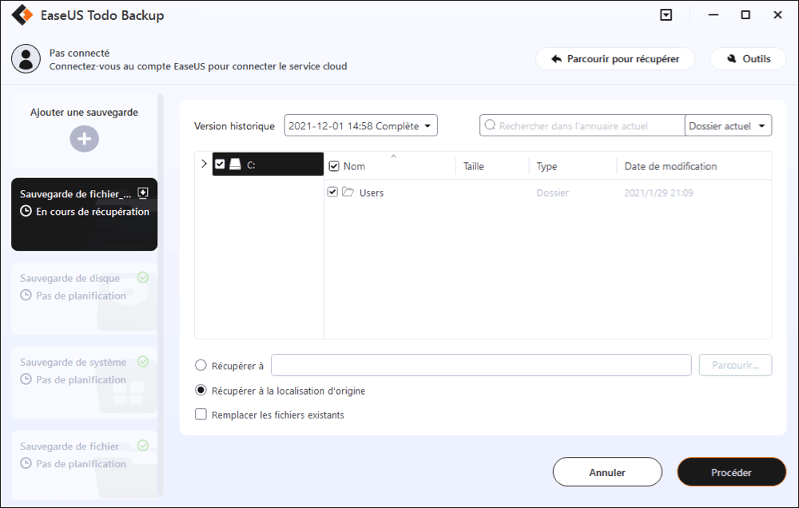Open the Dossier actuel dropdown
Image resolution: width=799 pixels, height=508 pixels.
pos(728,125)
